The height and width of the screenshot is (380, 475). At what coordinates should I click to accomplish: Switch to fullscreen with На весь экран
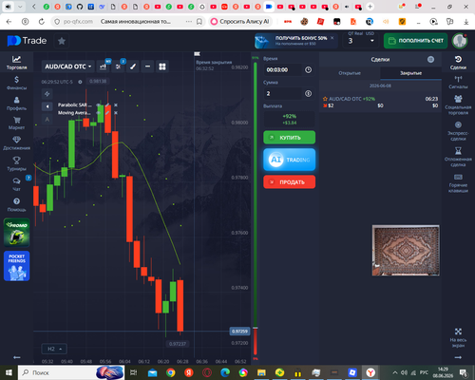coord(458,337)
